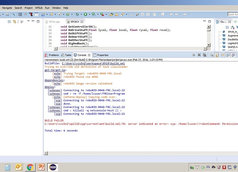Open the External Tools dropdown arrow
The width and height of the screenshot is (238, 172).
click(x=106, y=14)
